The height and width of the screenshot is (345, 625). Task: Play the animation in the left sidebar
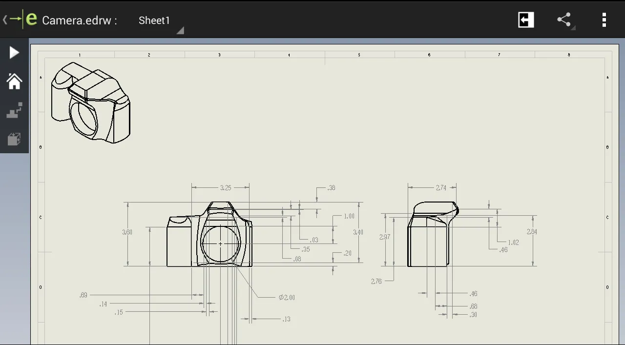pos(14,52)
